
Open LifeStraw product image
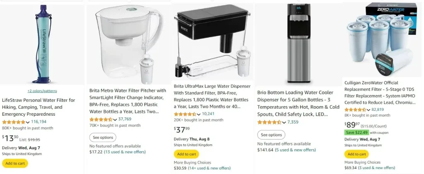42,44
